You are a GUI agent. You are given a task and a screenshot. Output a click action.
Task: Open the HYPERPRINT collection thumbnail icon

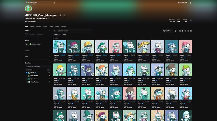pyautogui.click(x=29, y=76)
